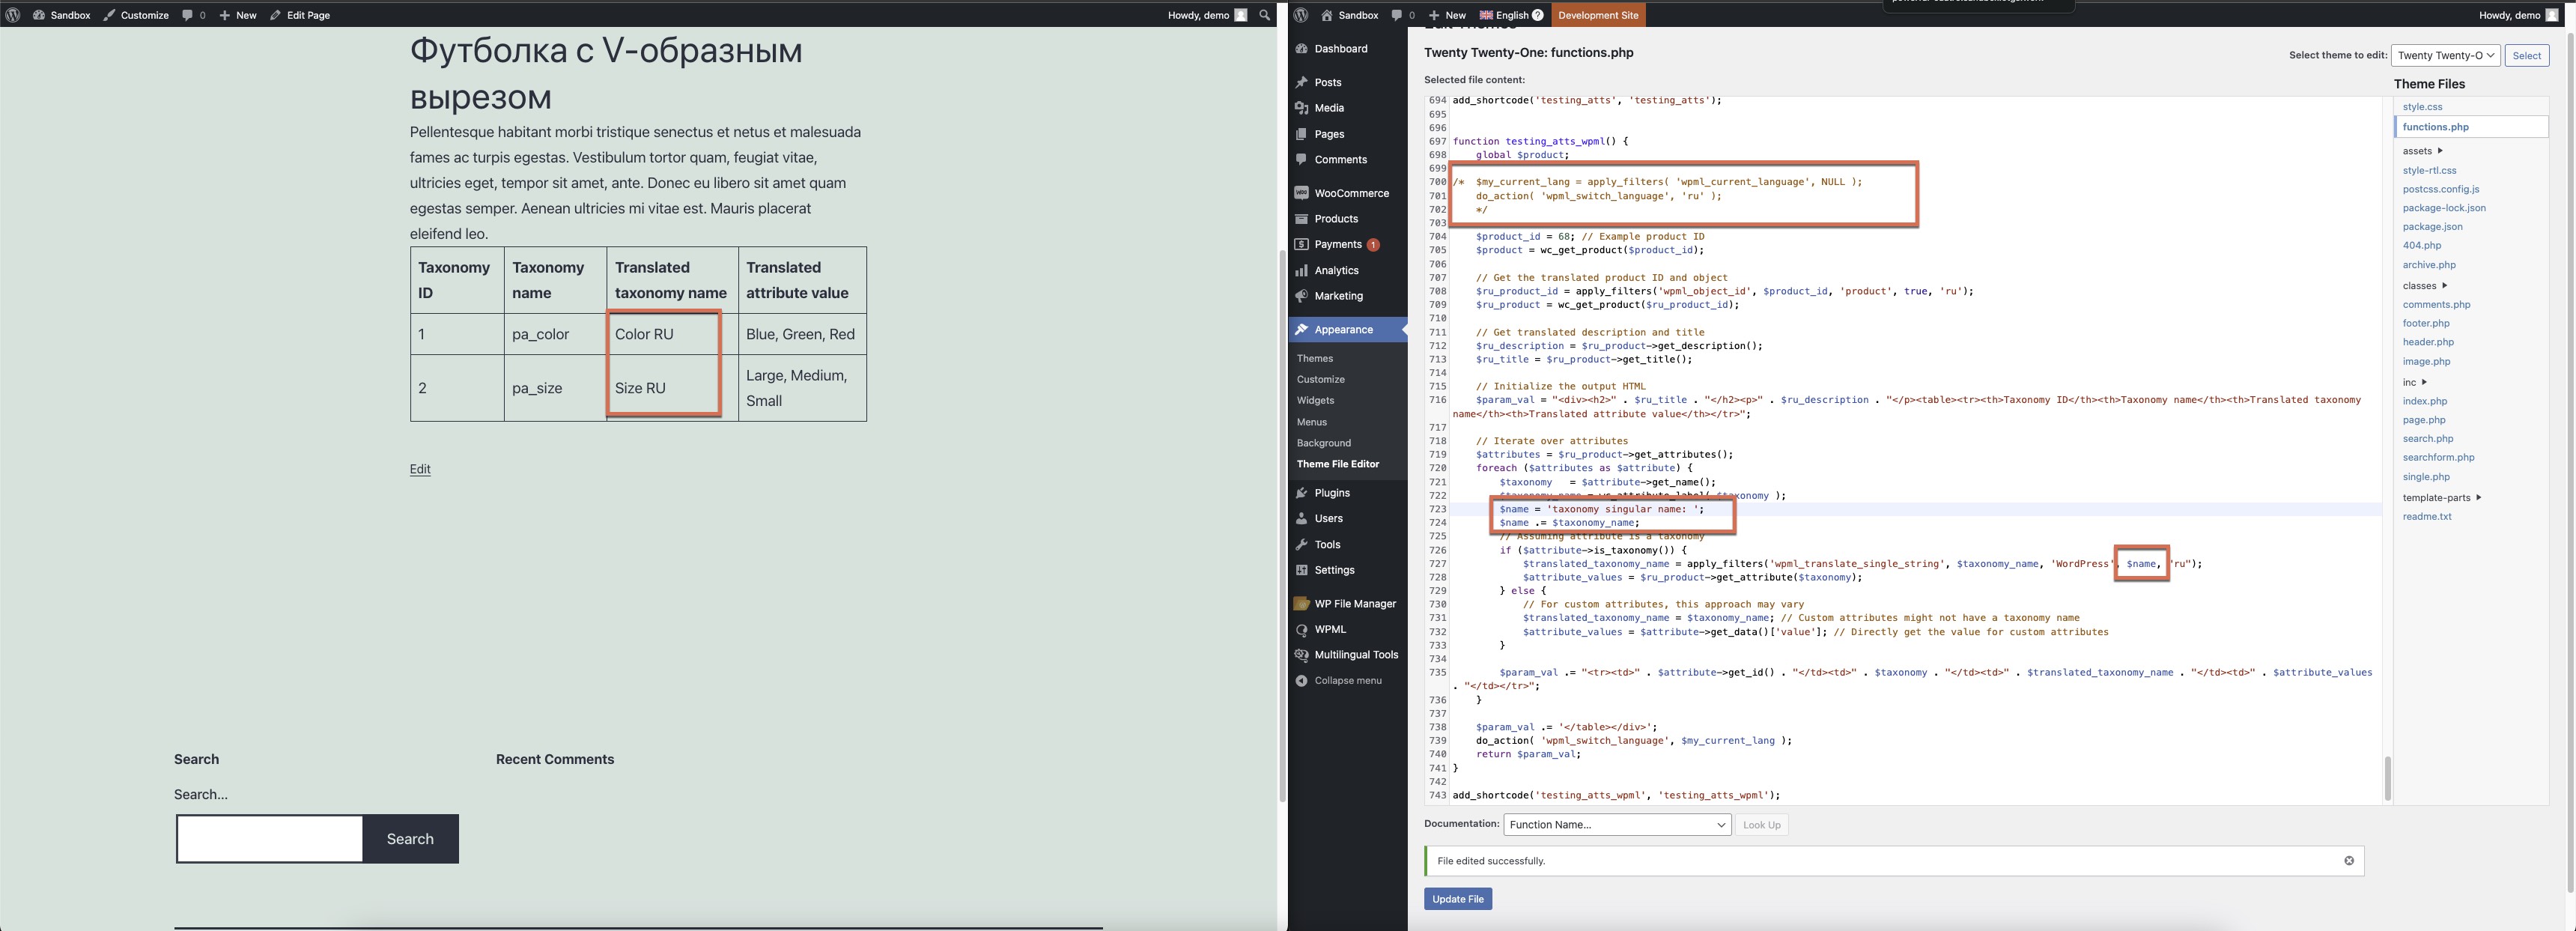2576x931 pixels.
Task: Open style.css in Theme Files
Action: pos(2422,107)
